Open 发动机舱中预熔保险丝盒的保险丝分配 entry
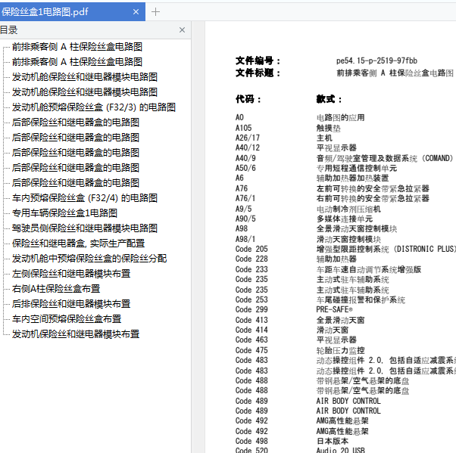Image resolution: width=456 pixels, height=453 pixels. [89, 259]
